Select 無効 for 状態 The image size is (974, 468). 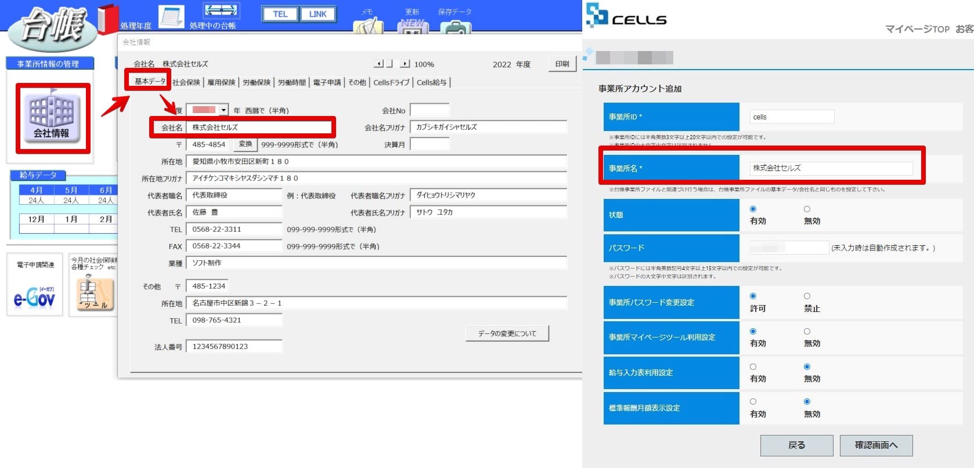(x=807, y=209)
